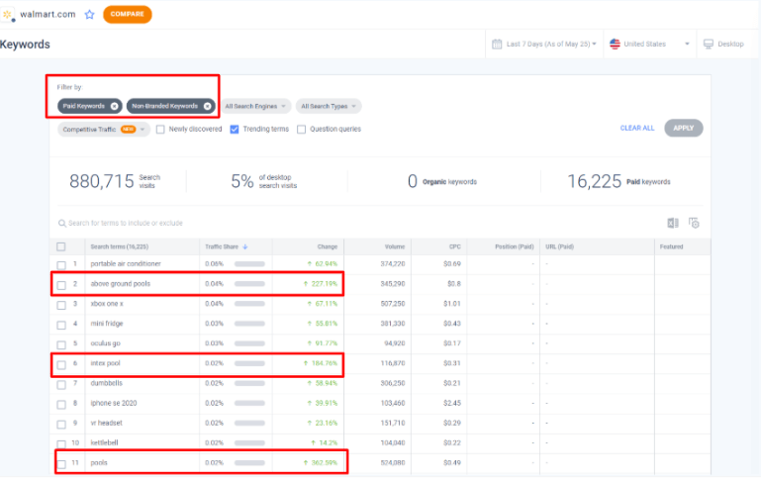Uncheck the Trending terms checkbox
This screenshot has height=481, width=761.
coord(235,130)
